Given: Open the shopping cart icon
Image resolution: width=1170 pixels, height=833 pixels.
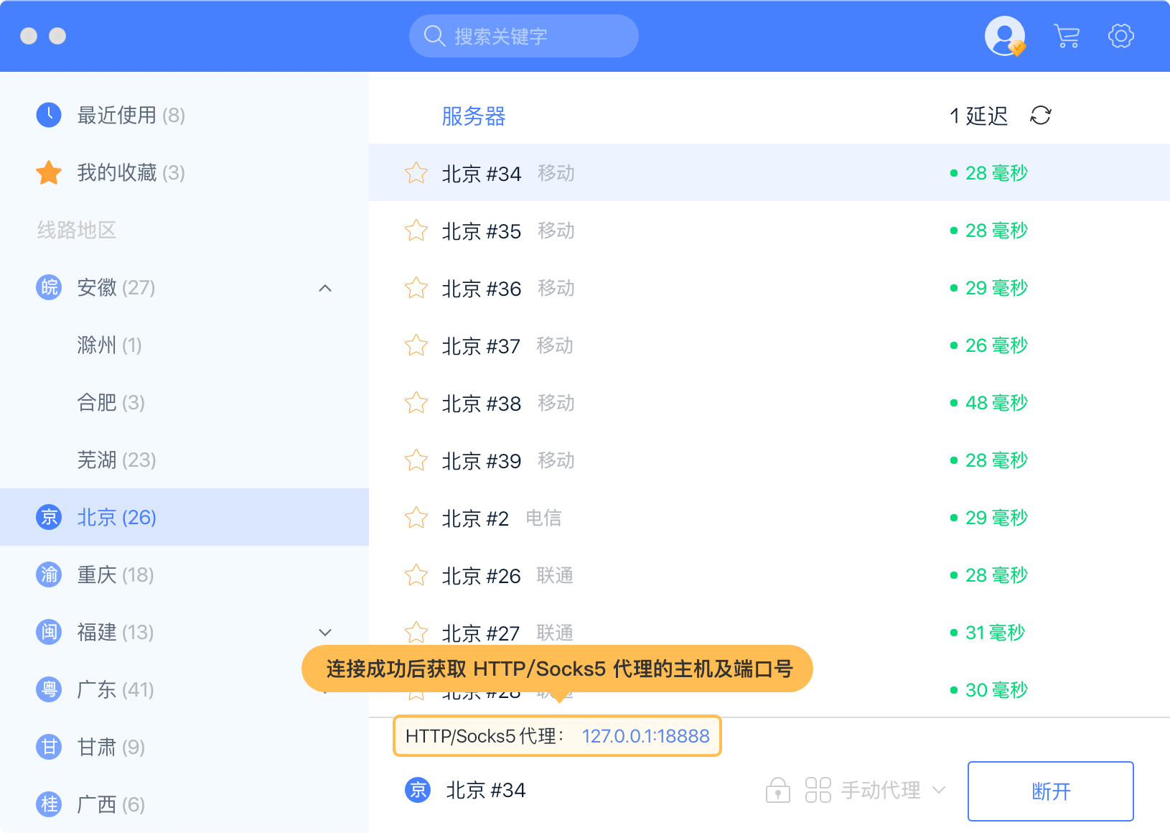Looking at the screenshot, I should point(1067,36).
